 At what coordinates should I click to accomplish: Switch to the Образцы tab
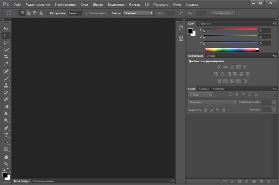(x=205, y=23)
